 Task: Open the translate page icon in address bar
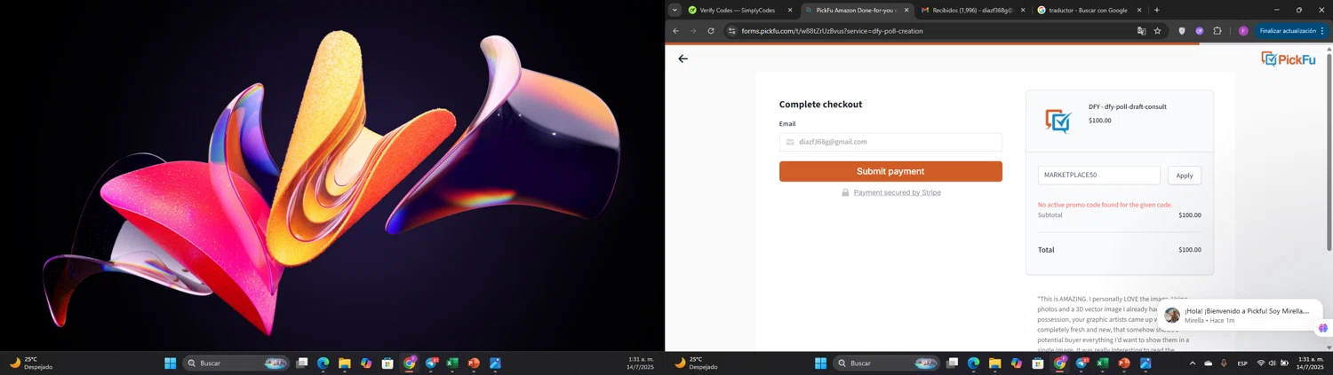[x=1141, y=31]
